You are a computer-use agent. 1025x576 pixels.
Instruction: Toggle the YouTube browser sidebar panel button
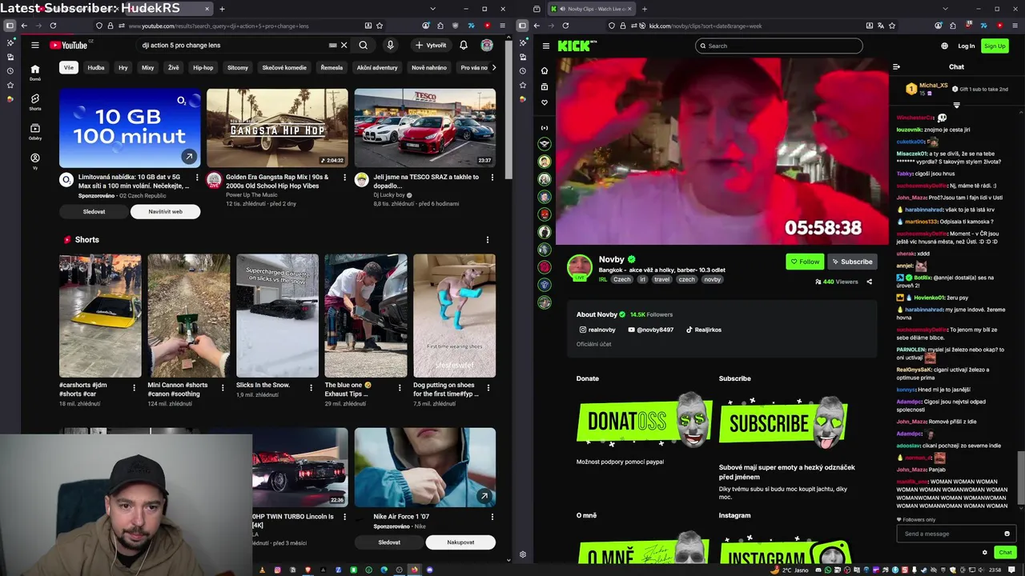tap(10, 26)
